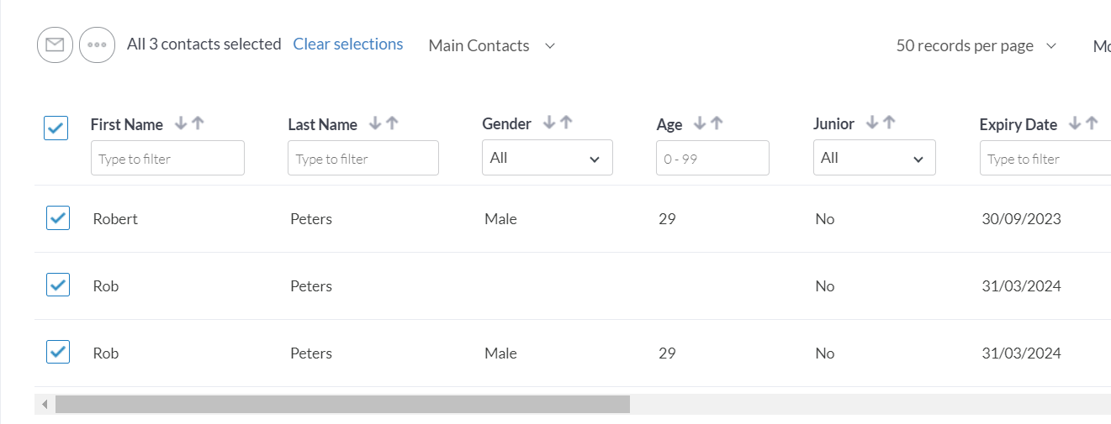The height and width of the screenshot is (424, 1111).
Task: Click the Clear selections link
Action: pos(347,44)
